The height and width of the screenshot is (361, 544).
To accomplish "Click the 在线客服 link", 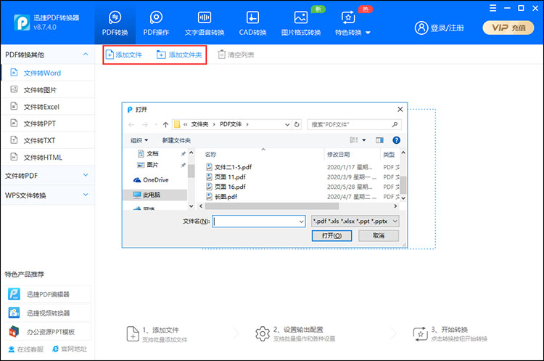I will 26,349.
